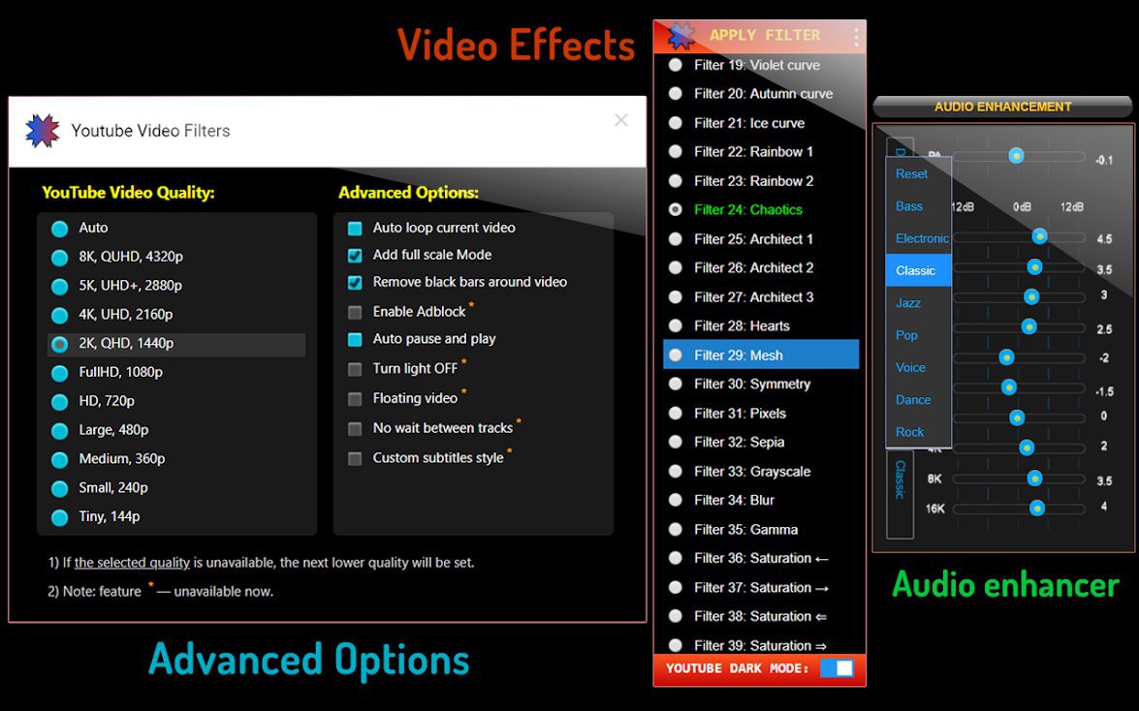Click 'the selected quality' link in note

(x=132, y=563)
